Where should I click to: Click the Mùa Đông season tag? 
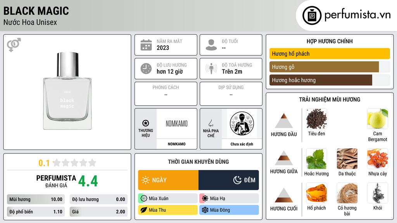click(229, 210)
